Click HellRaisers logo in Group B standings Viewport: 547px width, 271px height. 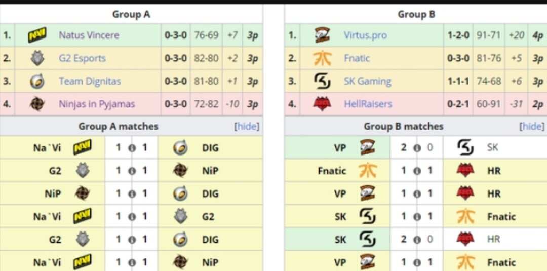(x=322, y=104)
